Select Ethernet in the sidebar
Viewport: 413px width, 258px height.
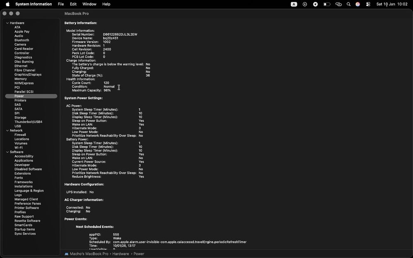21,66
